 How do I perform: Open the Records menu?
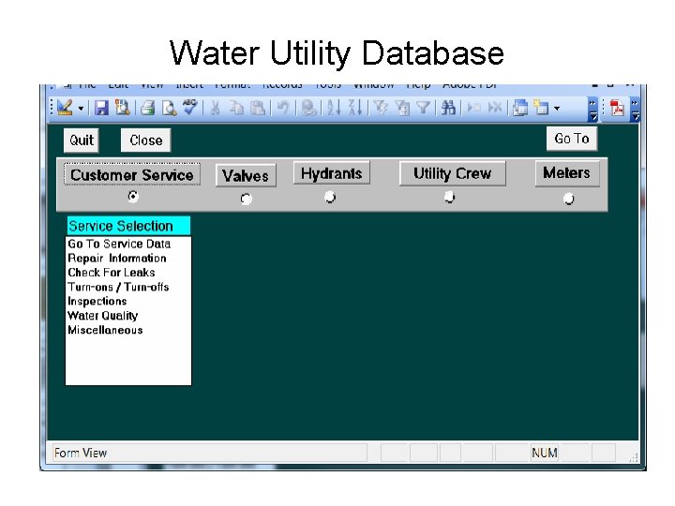[x=282, y=85]
